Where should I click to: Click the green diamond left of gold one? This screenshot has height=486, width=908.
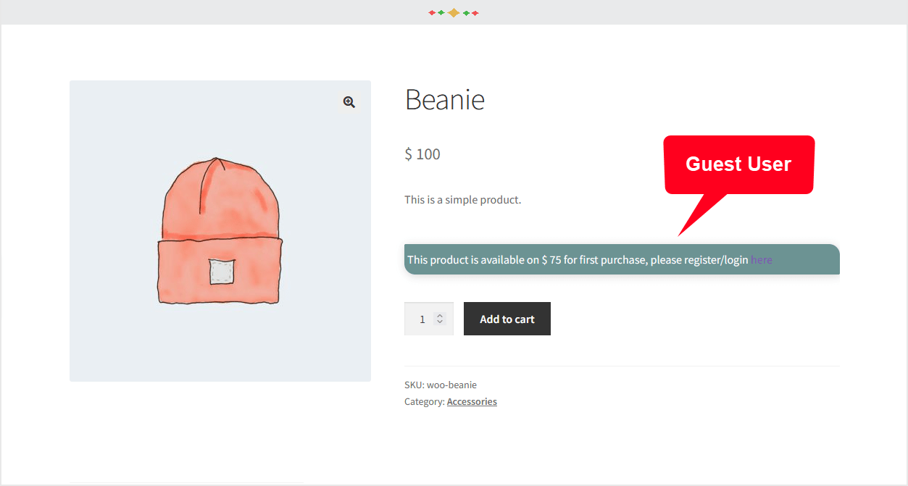point(441,12)
